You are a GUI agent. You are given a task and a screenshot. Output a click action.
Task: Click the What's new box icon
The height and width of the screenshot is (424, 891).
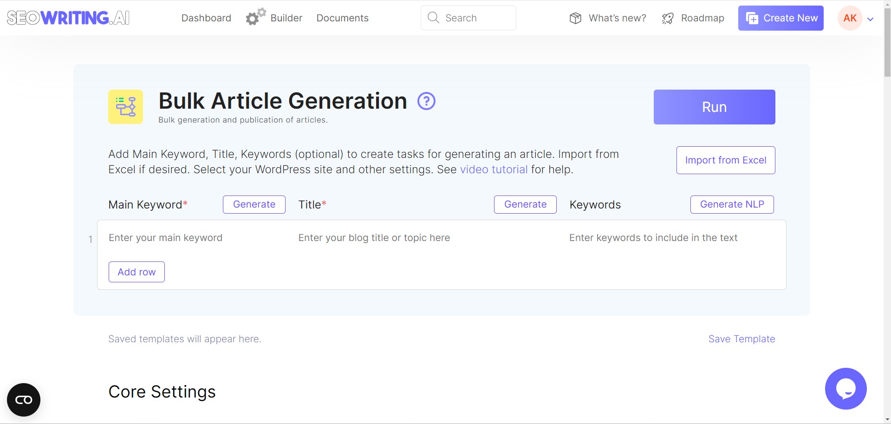pos(575,18)
